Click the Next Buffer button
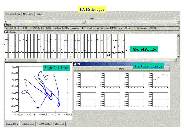This screenshot has width=184, height=138. (x=28, y=14)
